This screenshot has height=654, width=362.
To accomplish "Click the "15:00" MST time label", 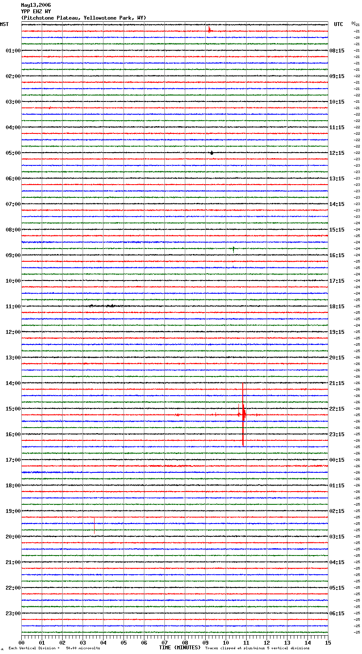I will 13,409.
